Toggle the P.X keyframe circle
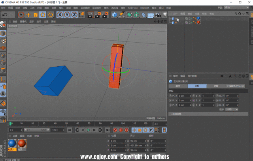This screenshot has height=161, width=253. [x=170, y=96]
